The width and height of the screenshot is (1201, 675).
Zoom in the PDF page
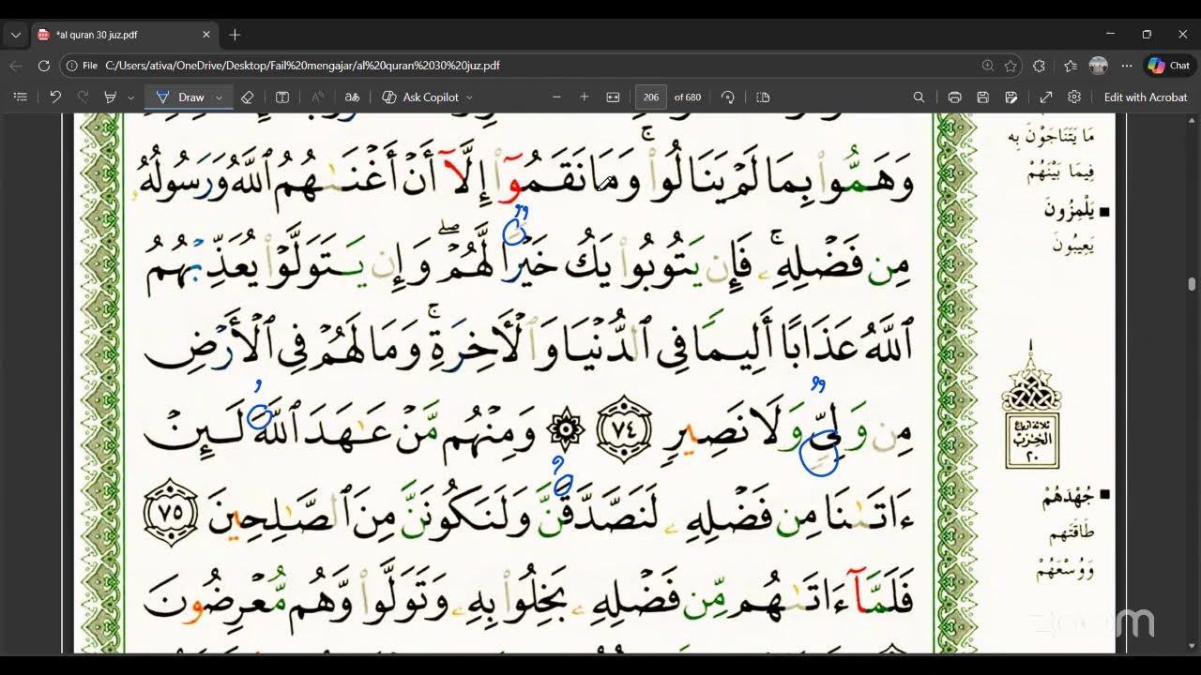click(585, 97)
